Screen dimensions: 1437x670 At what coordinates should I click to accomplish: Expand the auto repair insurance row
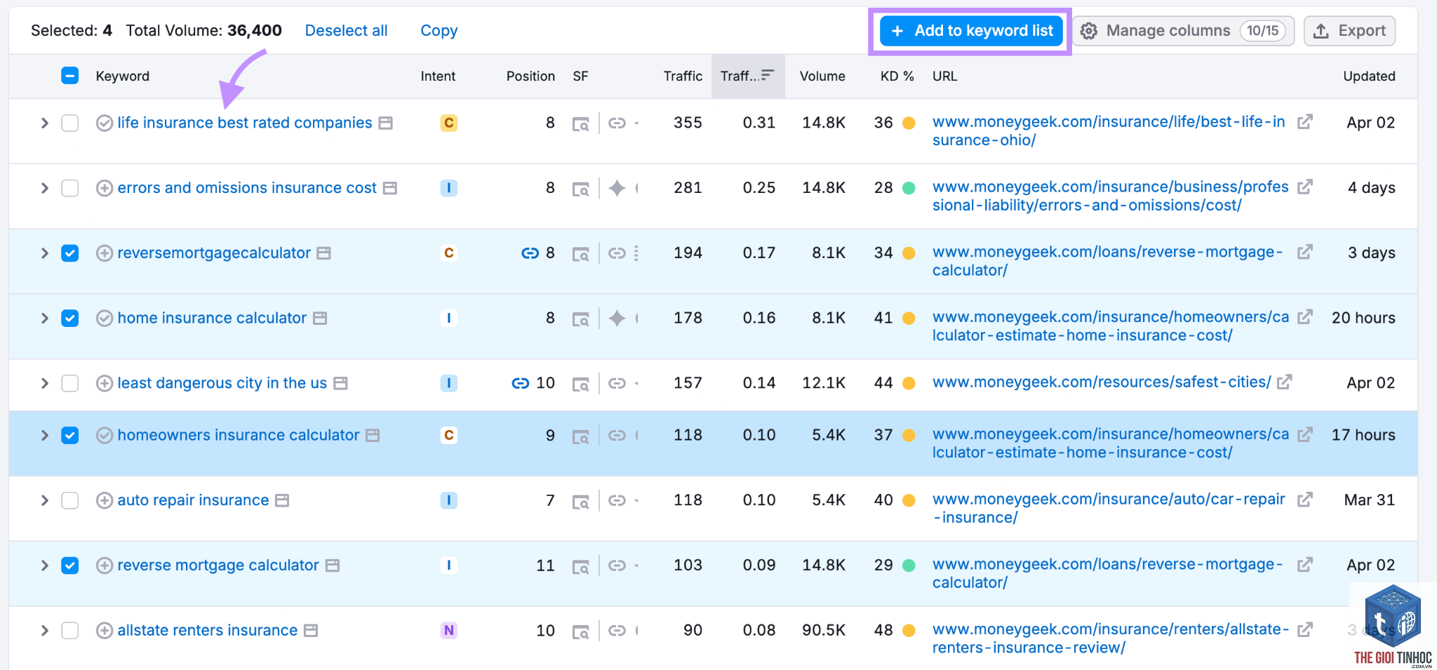click(44, 500)
